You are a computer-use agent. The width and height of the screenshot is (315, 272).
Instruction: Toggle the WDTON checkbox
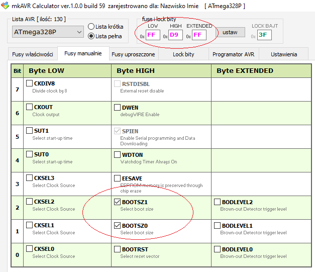click(118, 154)
